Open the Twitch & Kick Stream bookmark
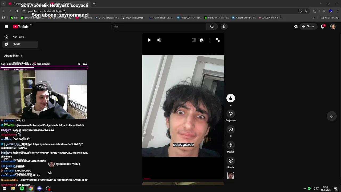This screenshot has width=341, height=192. point(161,18)
